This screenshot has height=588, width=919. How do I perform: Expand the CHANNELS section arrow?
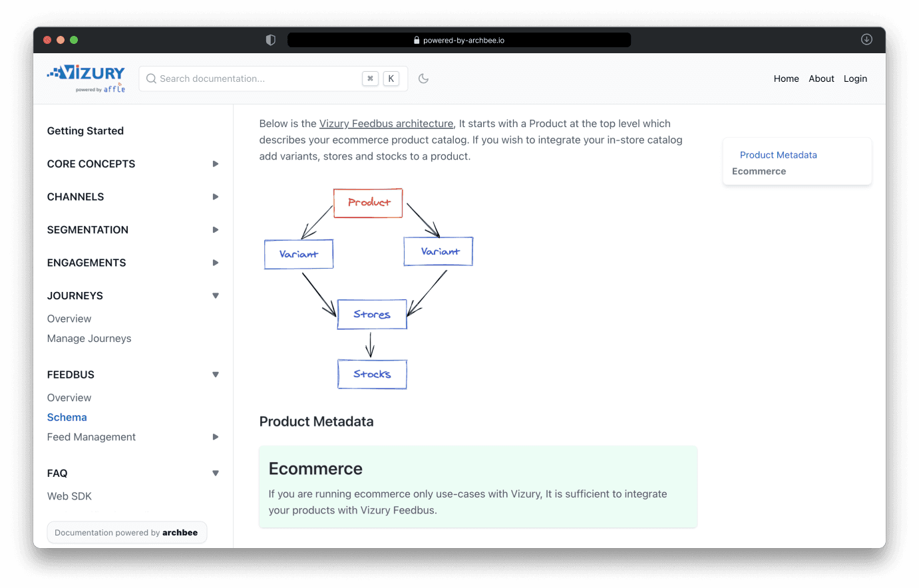[215, 197]
